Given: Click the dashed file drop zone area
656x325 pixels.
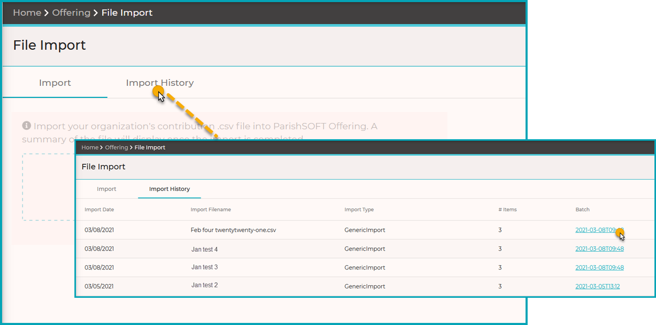Looking at the screenshot, I should point(48,187).
